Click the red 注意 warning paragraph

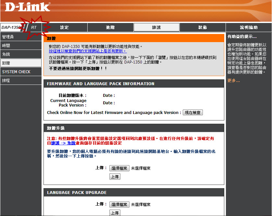(x=130, y=141)
